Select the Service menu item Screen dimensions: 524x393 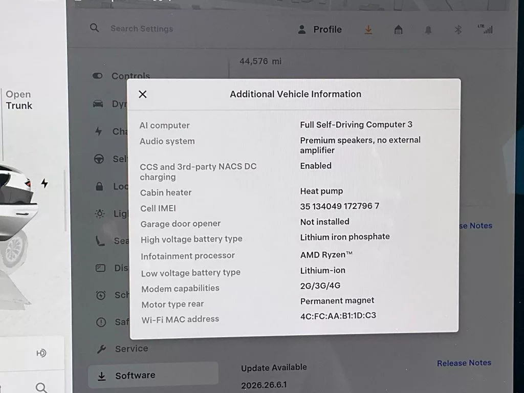pos(123,348)
